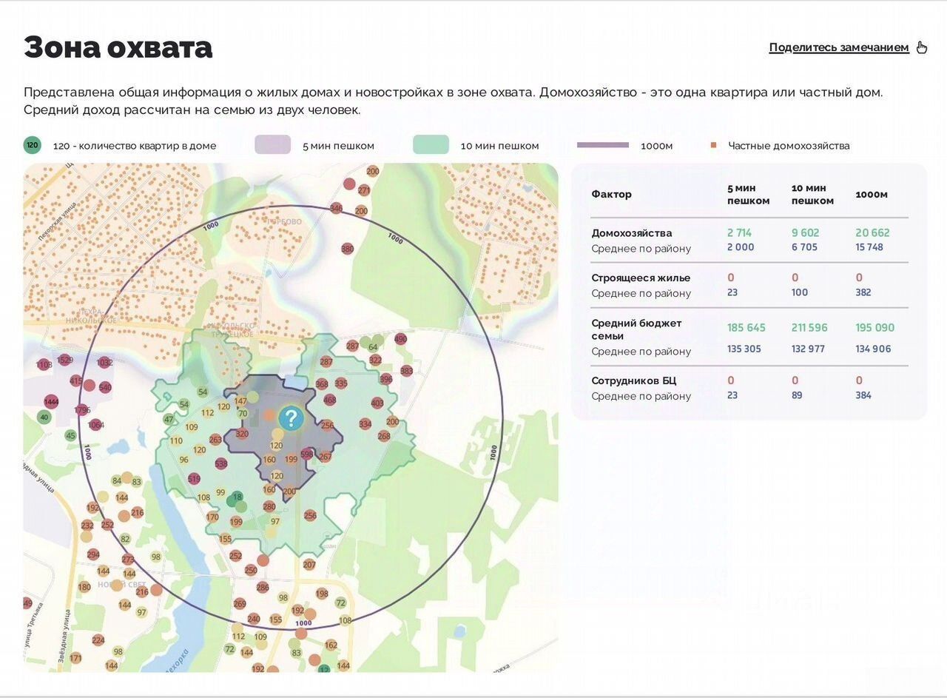Click households value 9 602
The image size is (947, 698).
click(x=806, y=232)
